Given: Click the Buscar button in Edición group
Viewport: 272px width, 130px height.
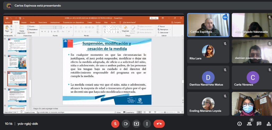Looking at the screenshot, I should 161,27.
